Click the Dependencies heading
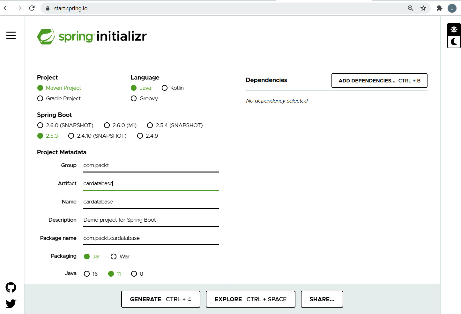The height and width of the screenshot is (314, 461). pyautogui.click(x=266, y=80)
